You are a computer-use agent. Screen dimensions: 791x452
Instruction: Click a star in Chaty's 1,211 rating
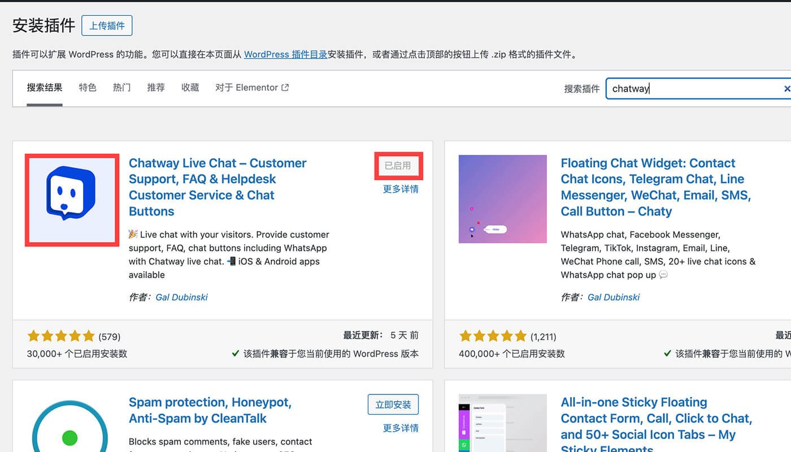point(493,336)
